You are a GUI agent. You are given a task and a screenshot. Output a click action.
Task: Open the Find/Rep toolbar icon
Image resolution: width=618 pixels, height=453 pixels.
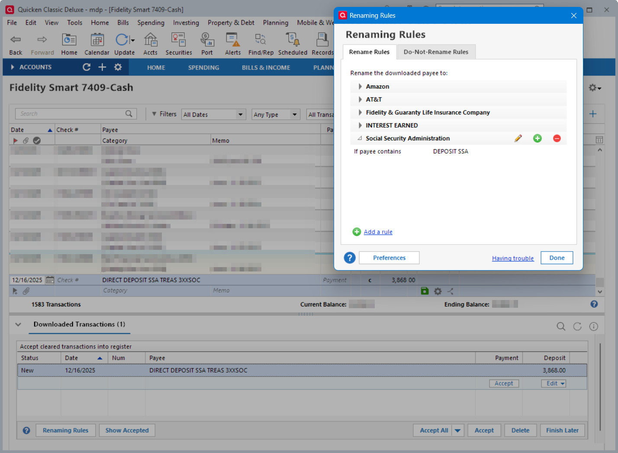tap(261, 40)
